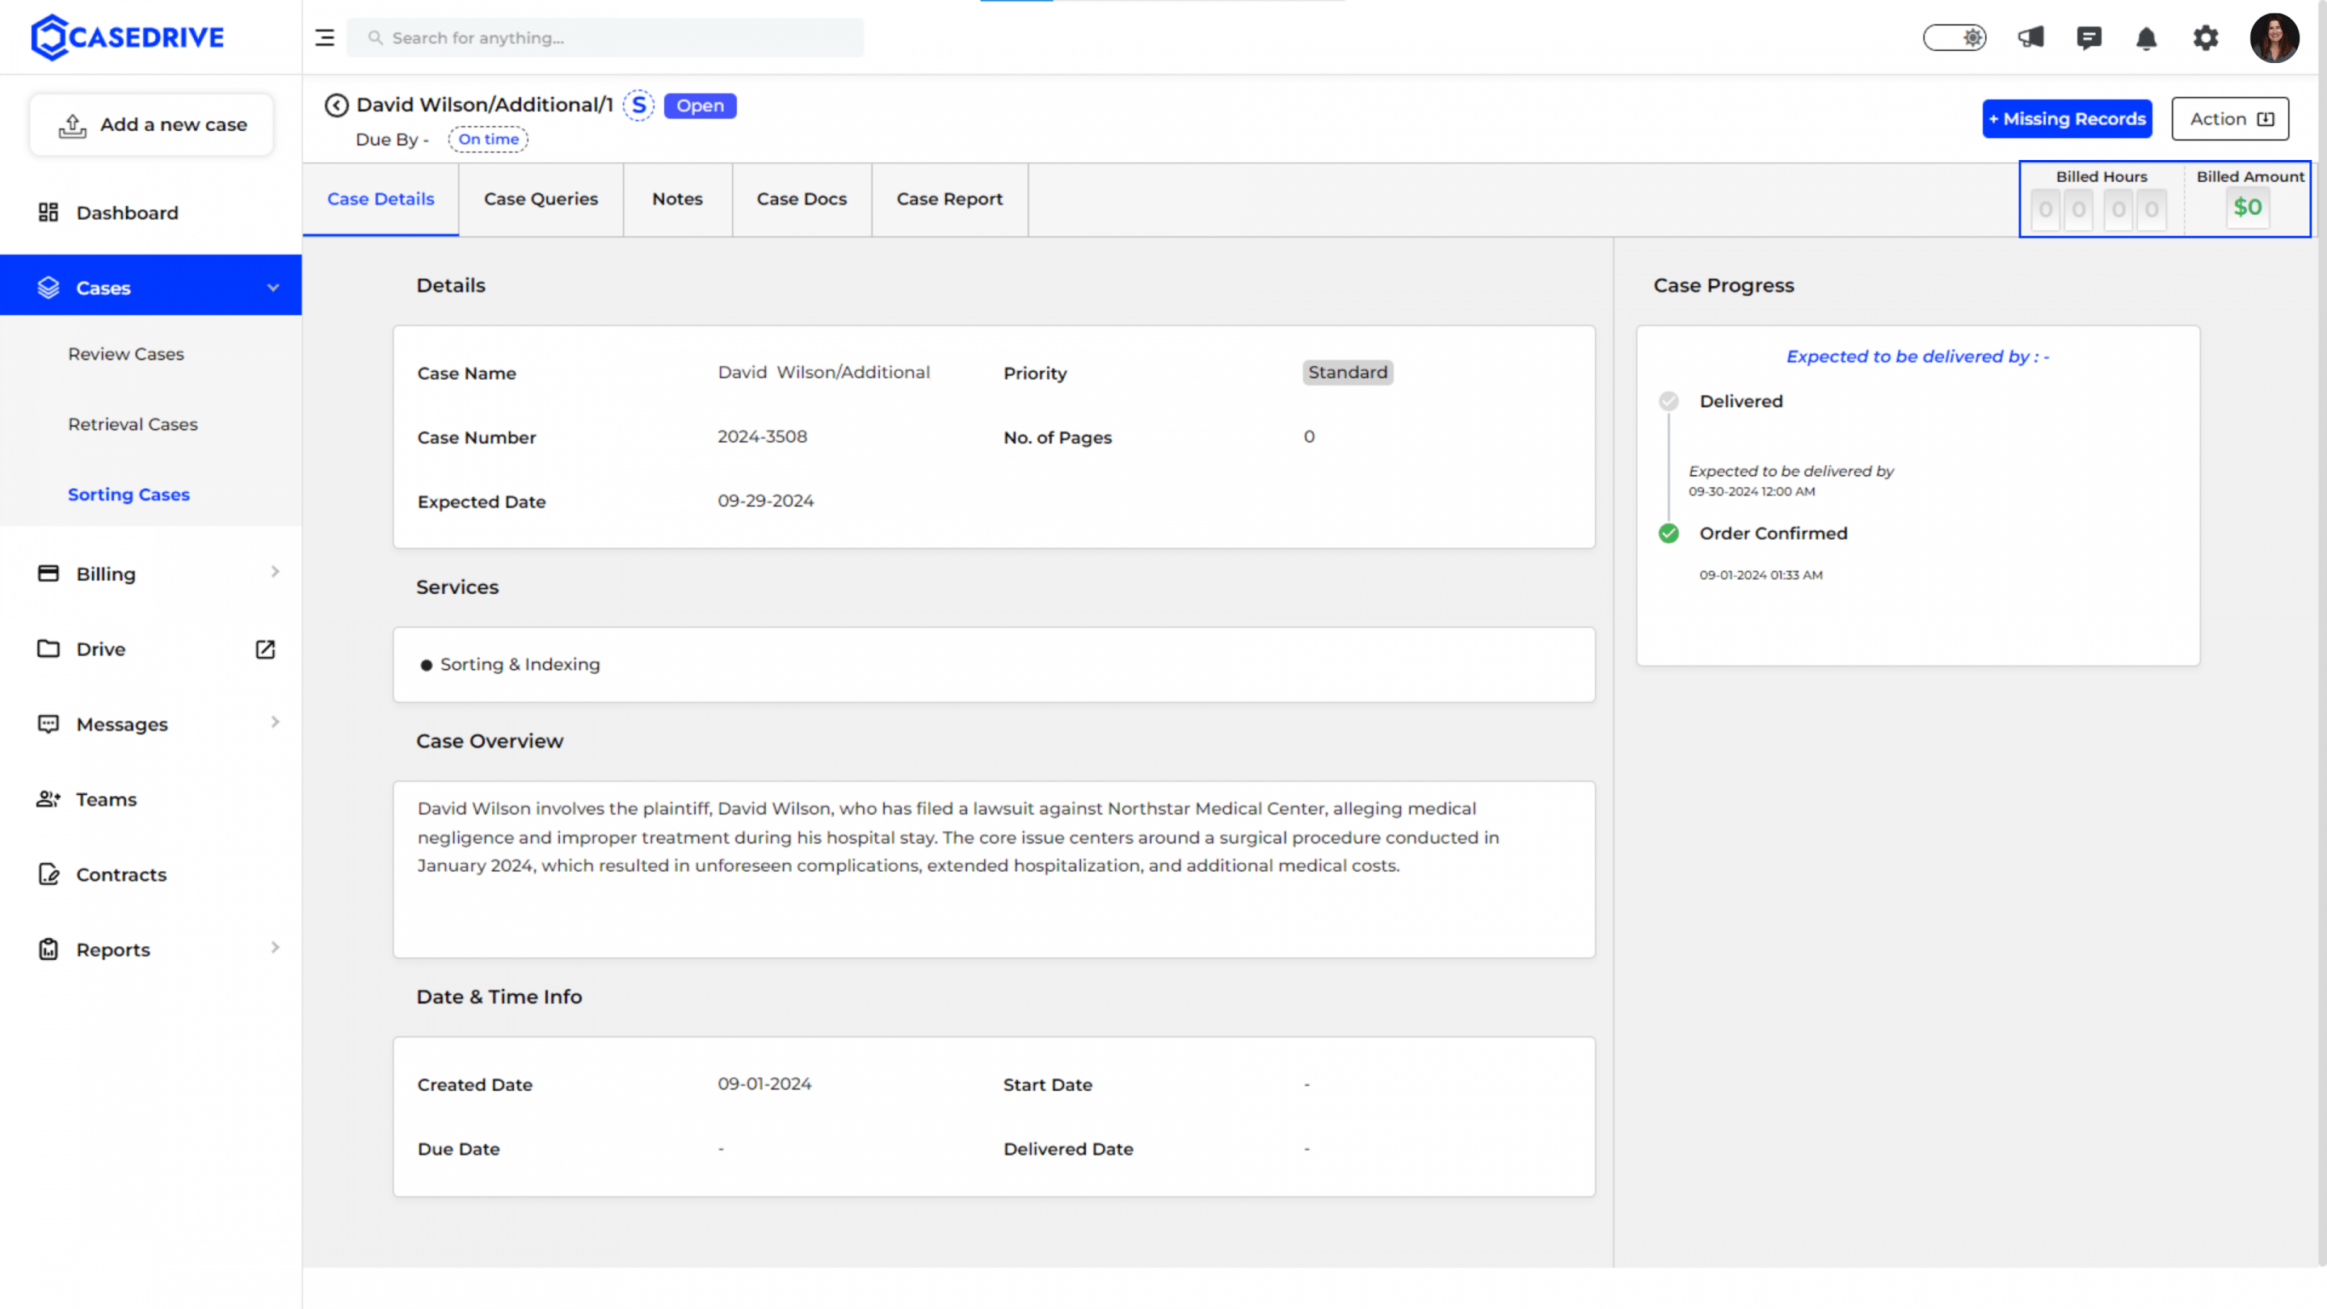Viewport: 2327px width, 1309px height.
Task: Open announcements megaphone icon
Action: click(x=2030, y=38)
